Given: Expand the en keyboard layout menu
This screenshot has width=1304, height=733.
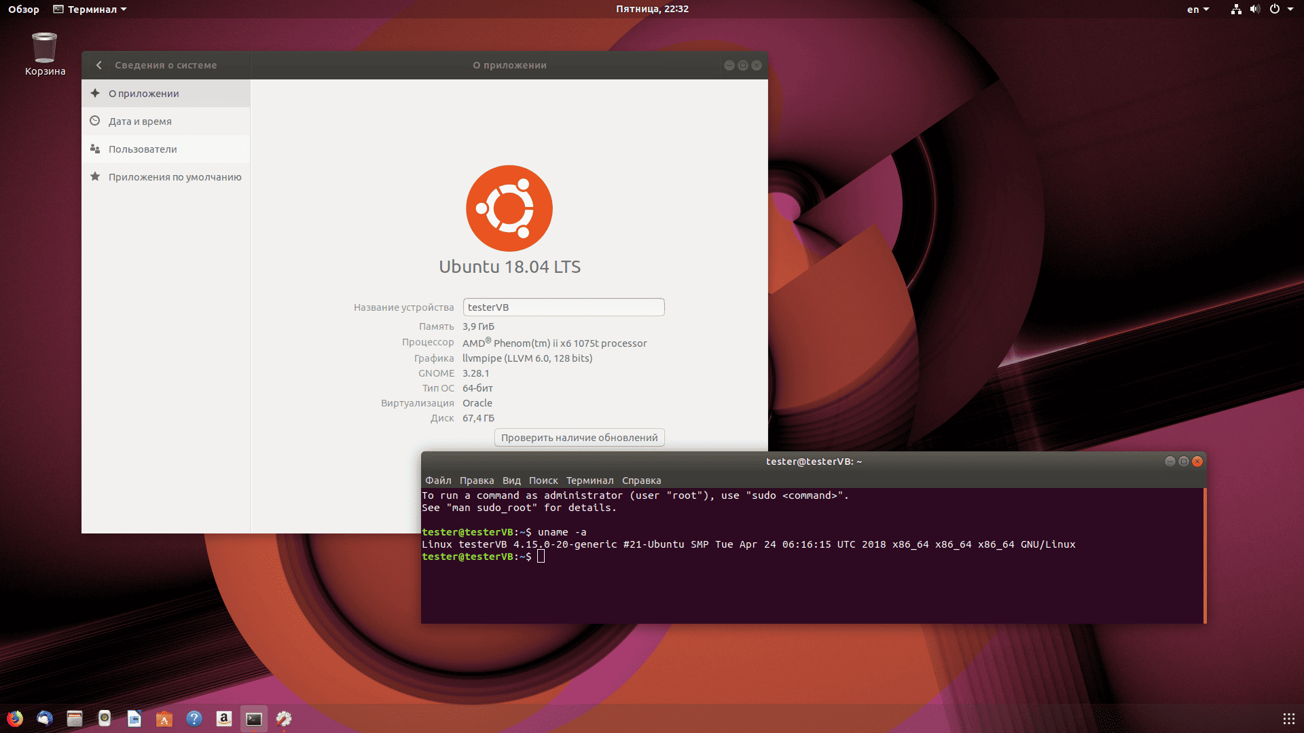Looking at the screenshot, I should pyautogui.click(x=1198, y=10).
